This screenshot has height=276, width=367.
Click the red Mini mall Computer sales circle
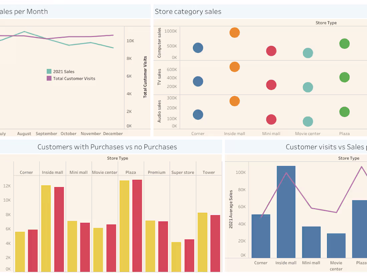(x=271, y=51)
